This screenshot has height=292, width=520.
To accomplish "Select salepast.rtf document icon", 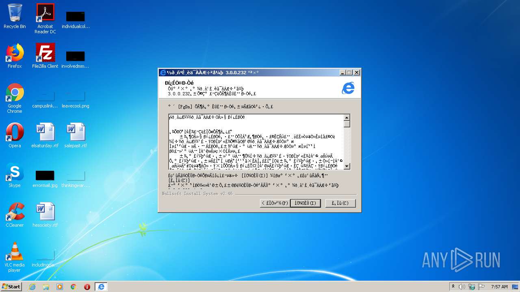I will 76,135.
